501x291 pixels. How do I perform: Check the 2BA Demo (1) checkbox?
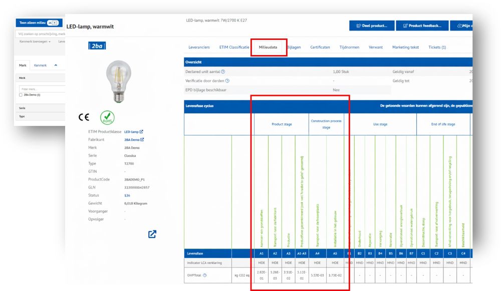21,94
